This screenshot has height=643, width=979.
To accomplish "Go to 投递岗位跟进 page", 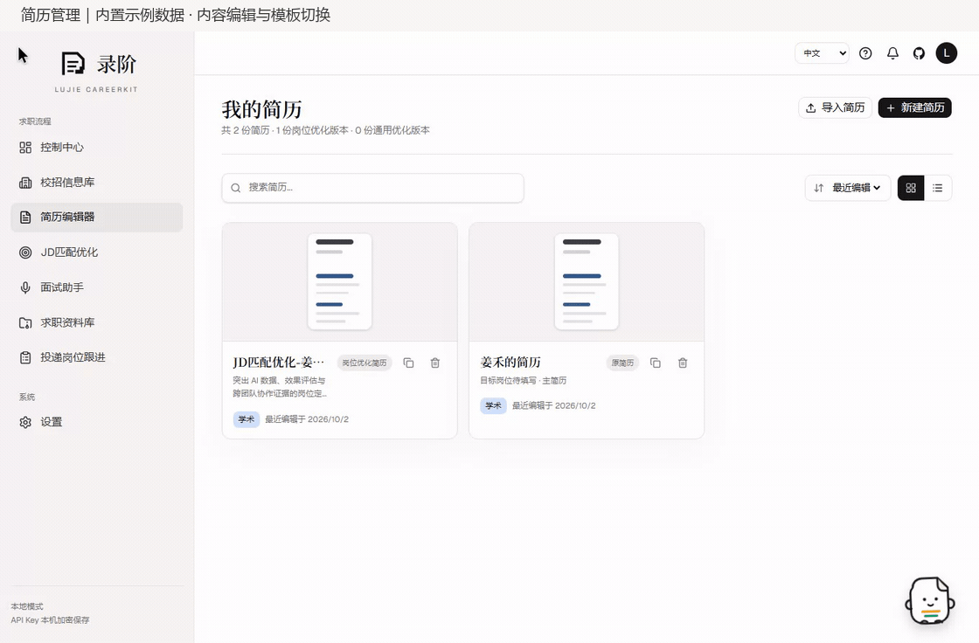I will coord(97,357).
